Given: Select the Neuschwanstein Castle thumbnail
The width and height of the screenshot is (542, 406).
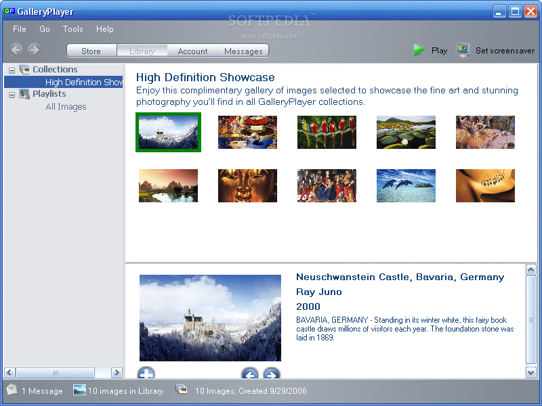Looking at the screenshot, I should coord(168,132).
